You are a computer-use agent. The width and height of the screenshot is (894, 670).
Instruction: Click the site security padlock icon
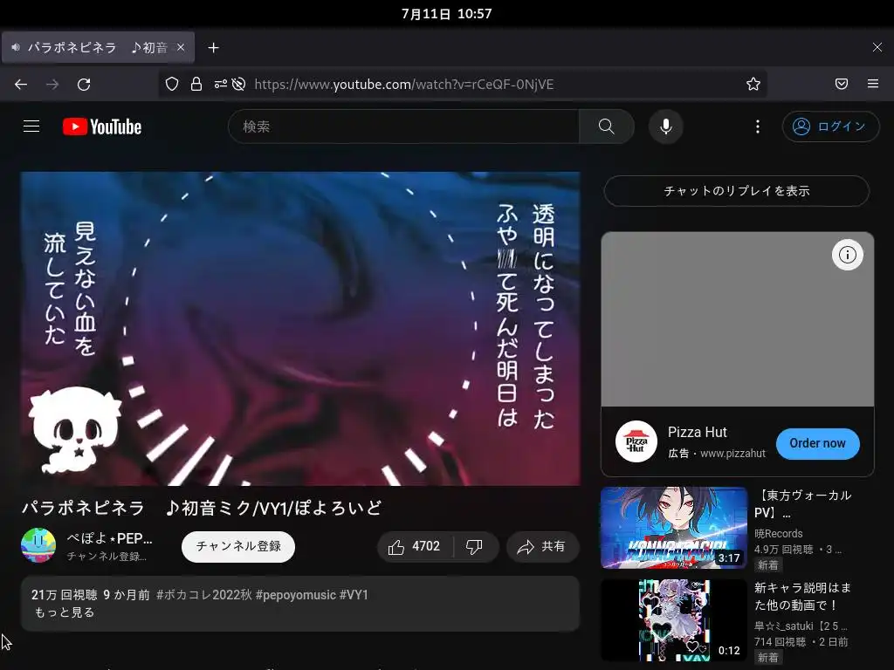tap(196, 85)
